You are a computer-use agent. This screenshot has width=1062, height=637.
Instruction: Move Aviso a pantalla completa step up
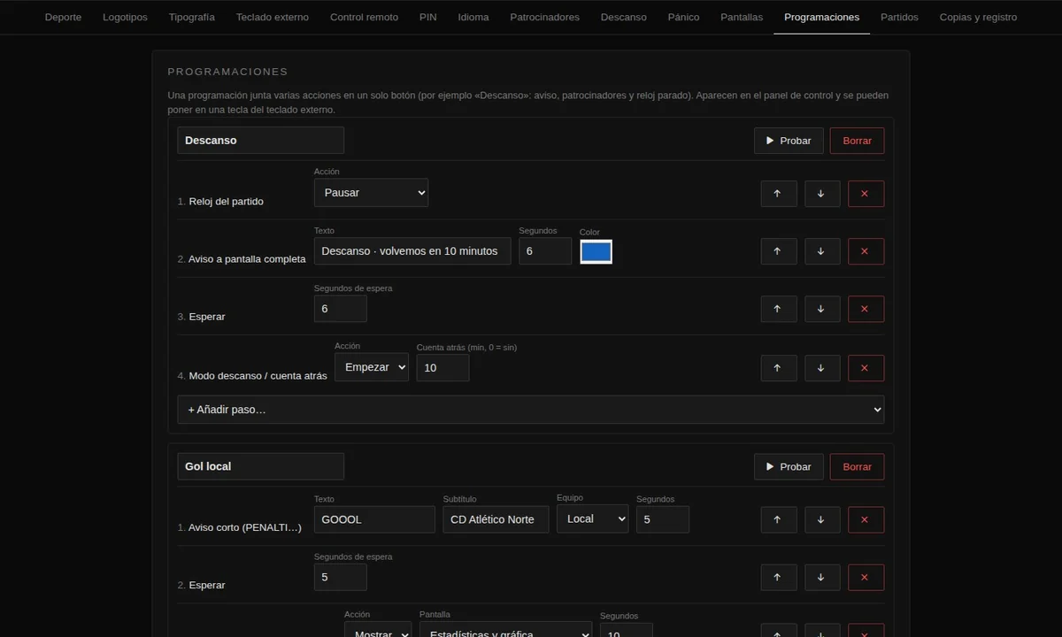779,251
